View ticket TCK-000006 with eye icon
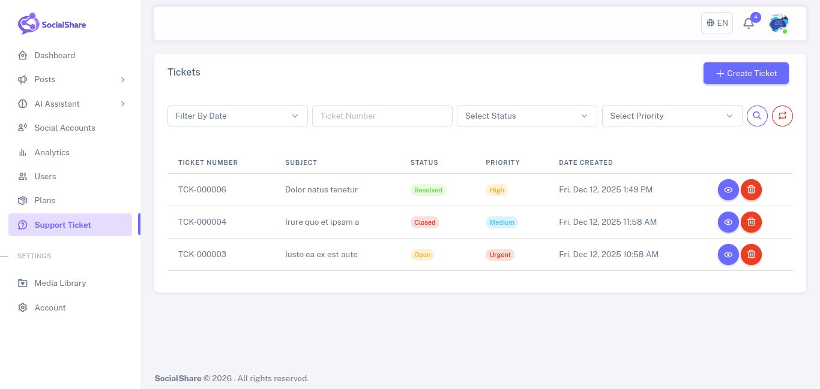 728,190
